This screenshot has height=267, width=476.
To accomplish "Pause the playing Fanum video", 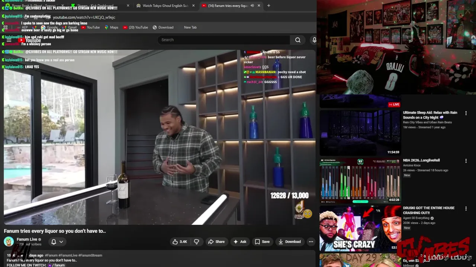I will (x=160, y=137).
